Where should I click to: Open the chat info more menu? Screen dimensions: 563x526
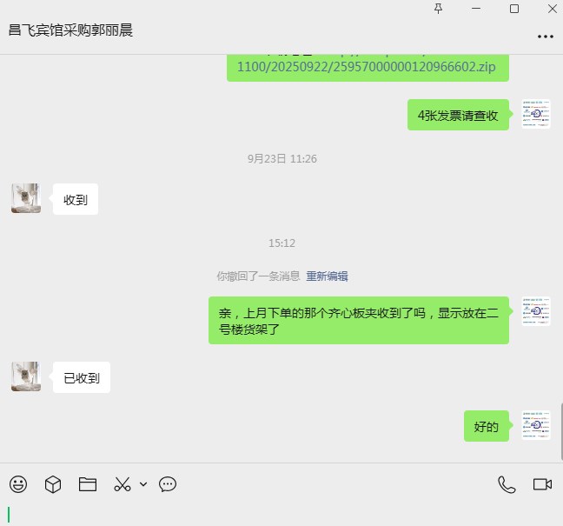point(546,37)
